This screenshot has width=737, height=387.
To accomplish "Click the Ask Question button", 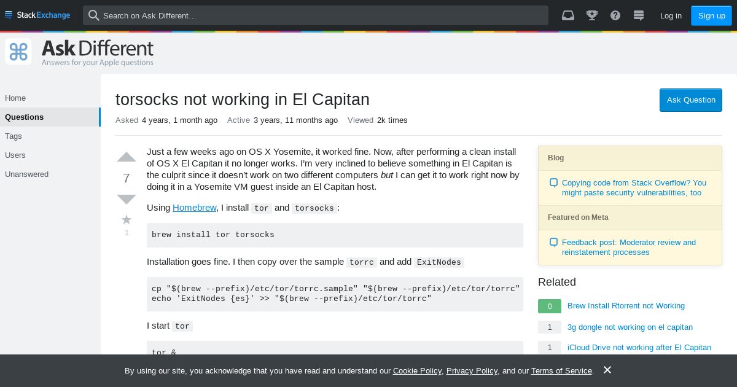I will coord(691,100).
